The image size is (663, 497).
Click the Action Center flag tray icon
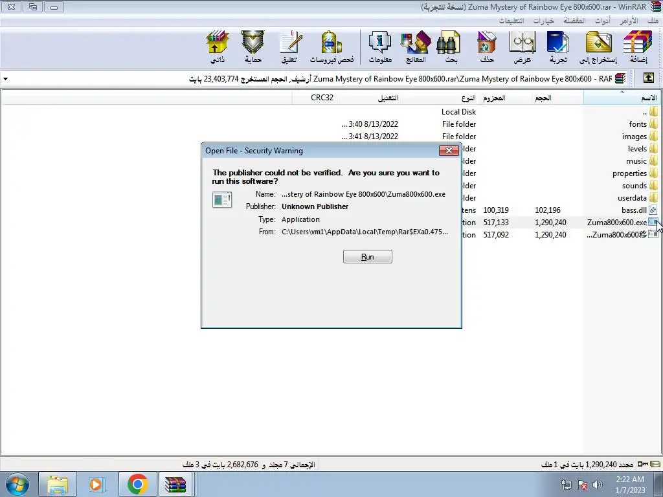pyautogui.click(x=582, y=485)
